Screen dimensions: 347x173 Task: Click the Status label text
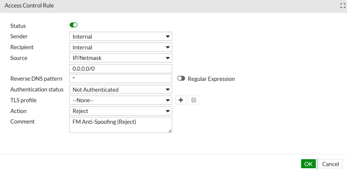18,26
